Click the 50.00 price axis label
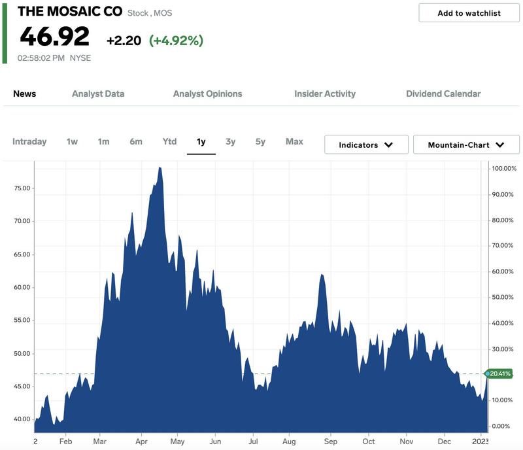 click(x=22, y=353)
